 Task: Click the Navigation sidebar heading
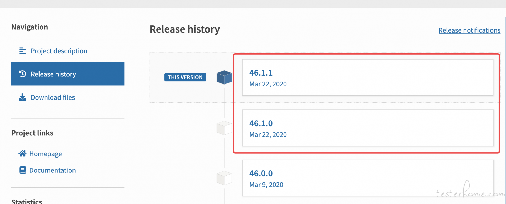tap(30, 27)
